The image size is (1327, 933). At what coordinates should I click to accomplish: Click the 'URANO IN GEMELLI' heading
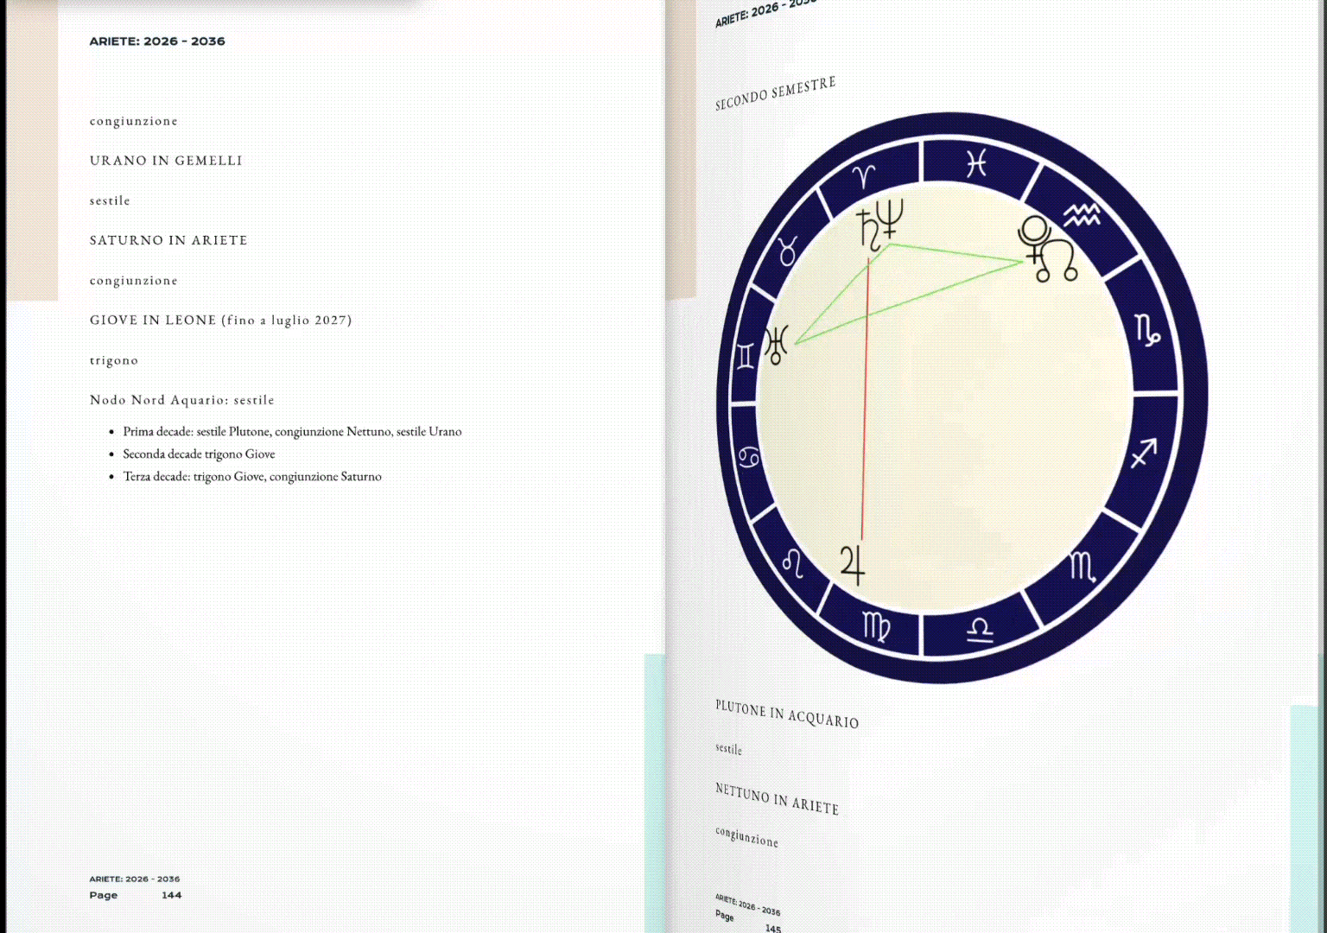[166, 161]
